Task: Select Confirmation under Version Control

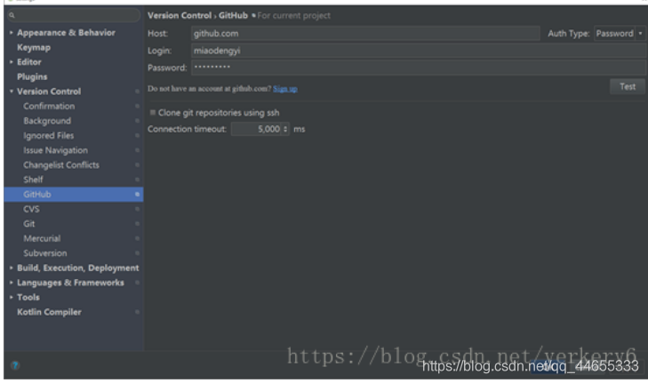Action: (49, 106)
